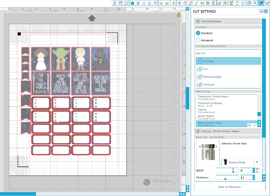Click the Cut Settings panel up-arrow icon
The width and height of the screenshot is (271, 196).
tap(262, 11)
